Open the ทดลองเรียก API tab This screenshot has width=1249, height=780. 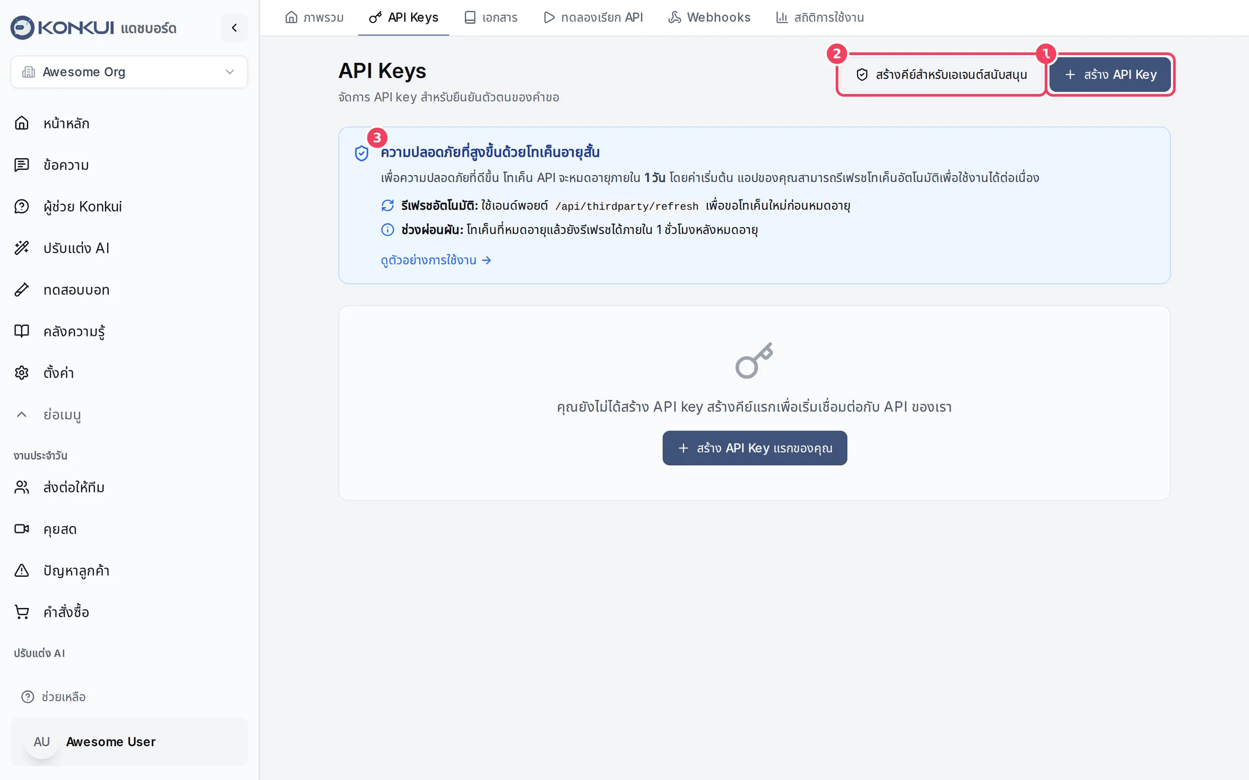coord(593,18)
